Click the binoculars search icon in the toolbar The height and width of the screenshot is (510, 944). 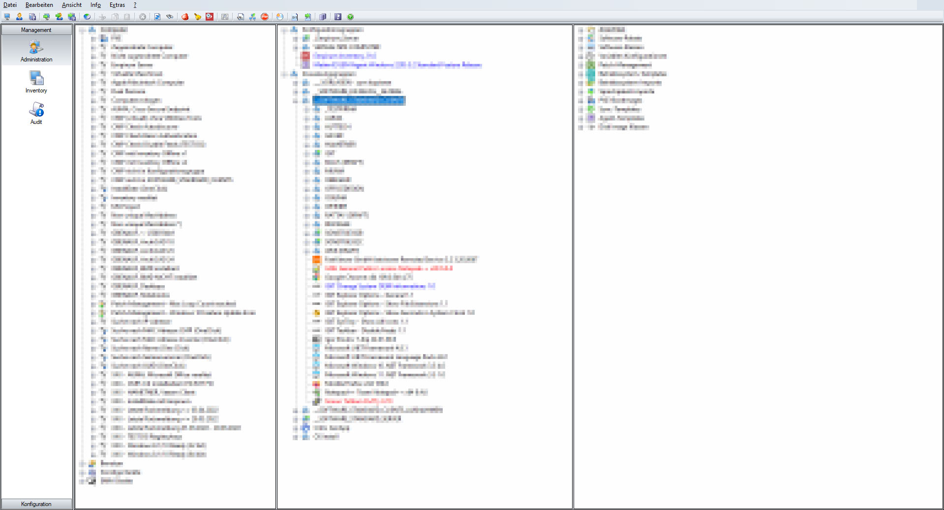(x=170, y=17)
